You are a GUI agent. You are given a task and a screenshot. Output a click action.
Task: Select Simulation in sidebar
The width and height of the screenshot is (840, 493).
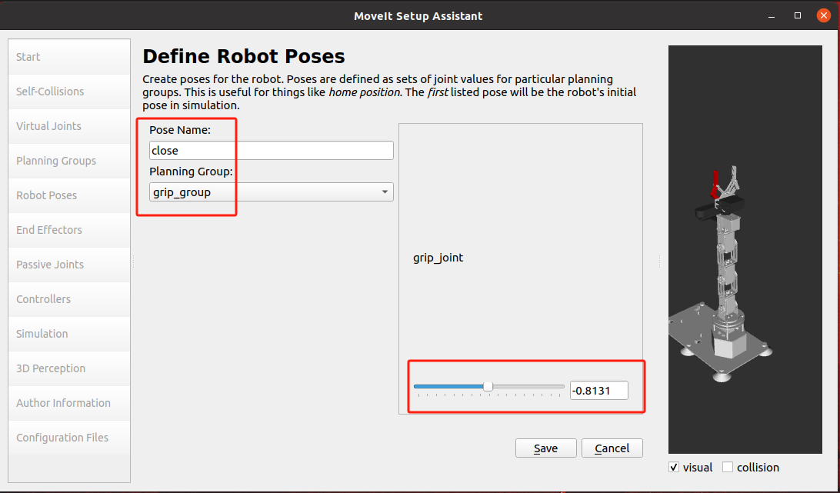69,334
